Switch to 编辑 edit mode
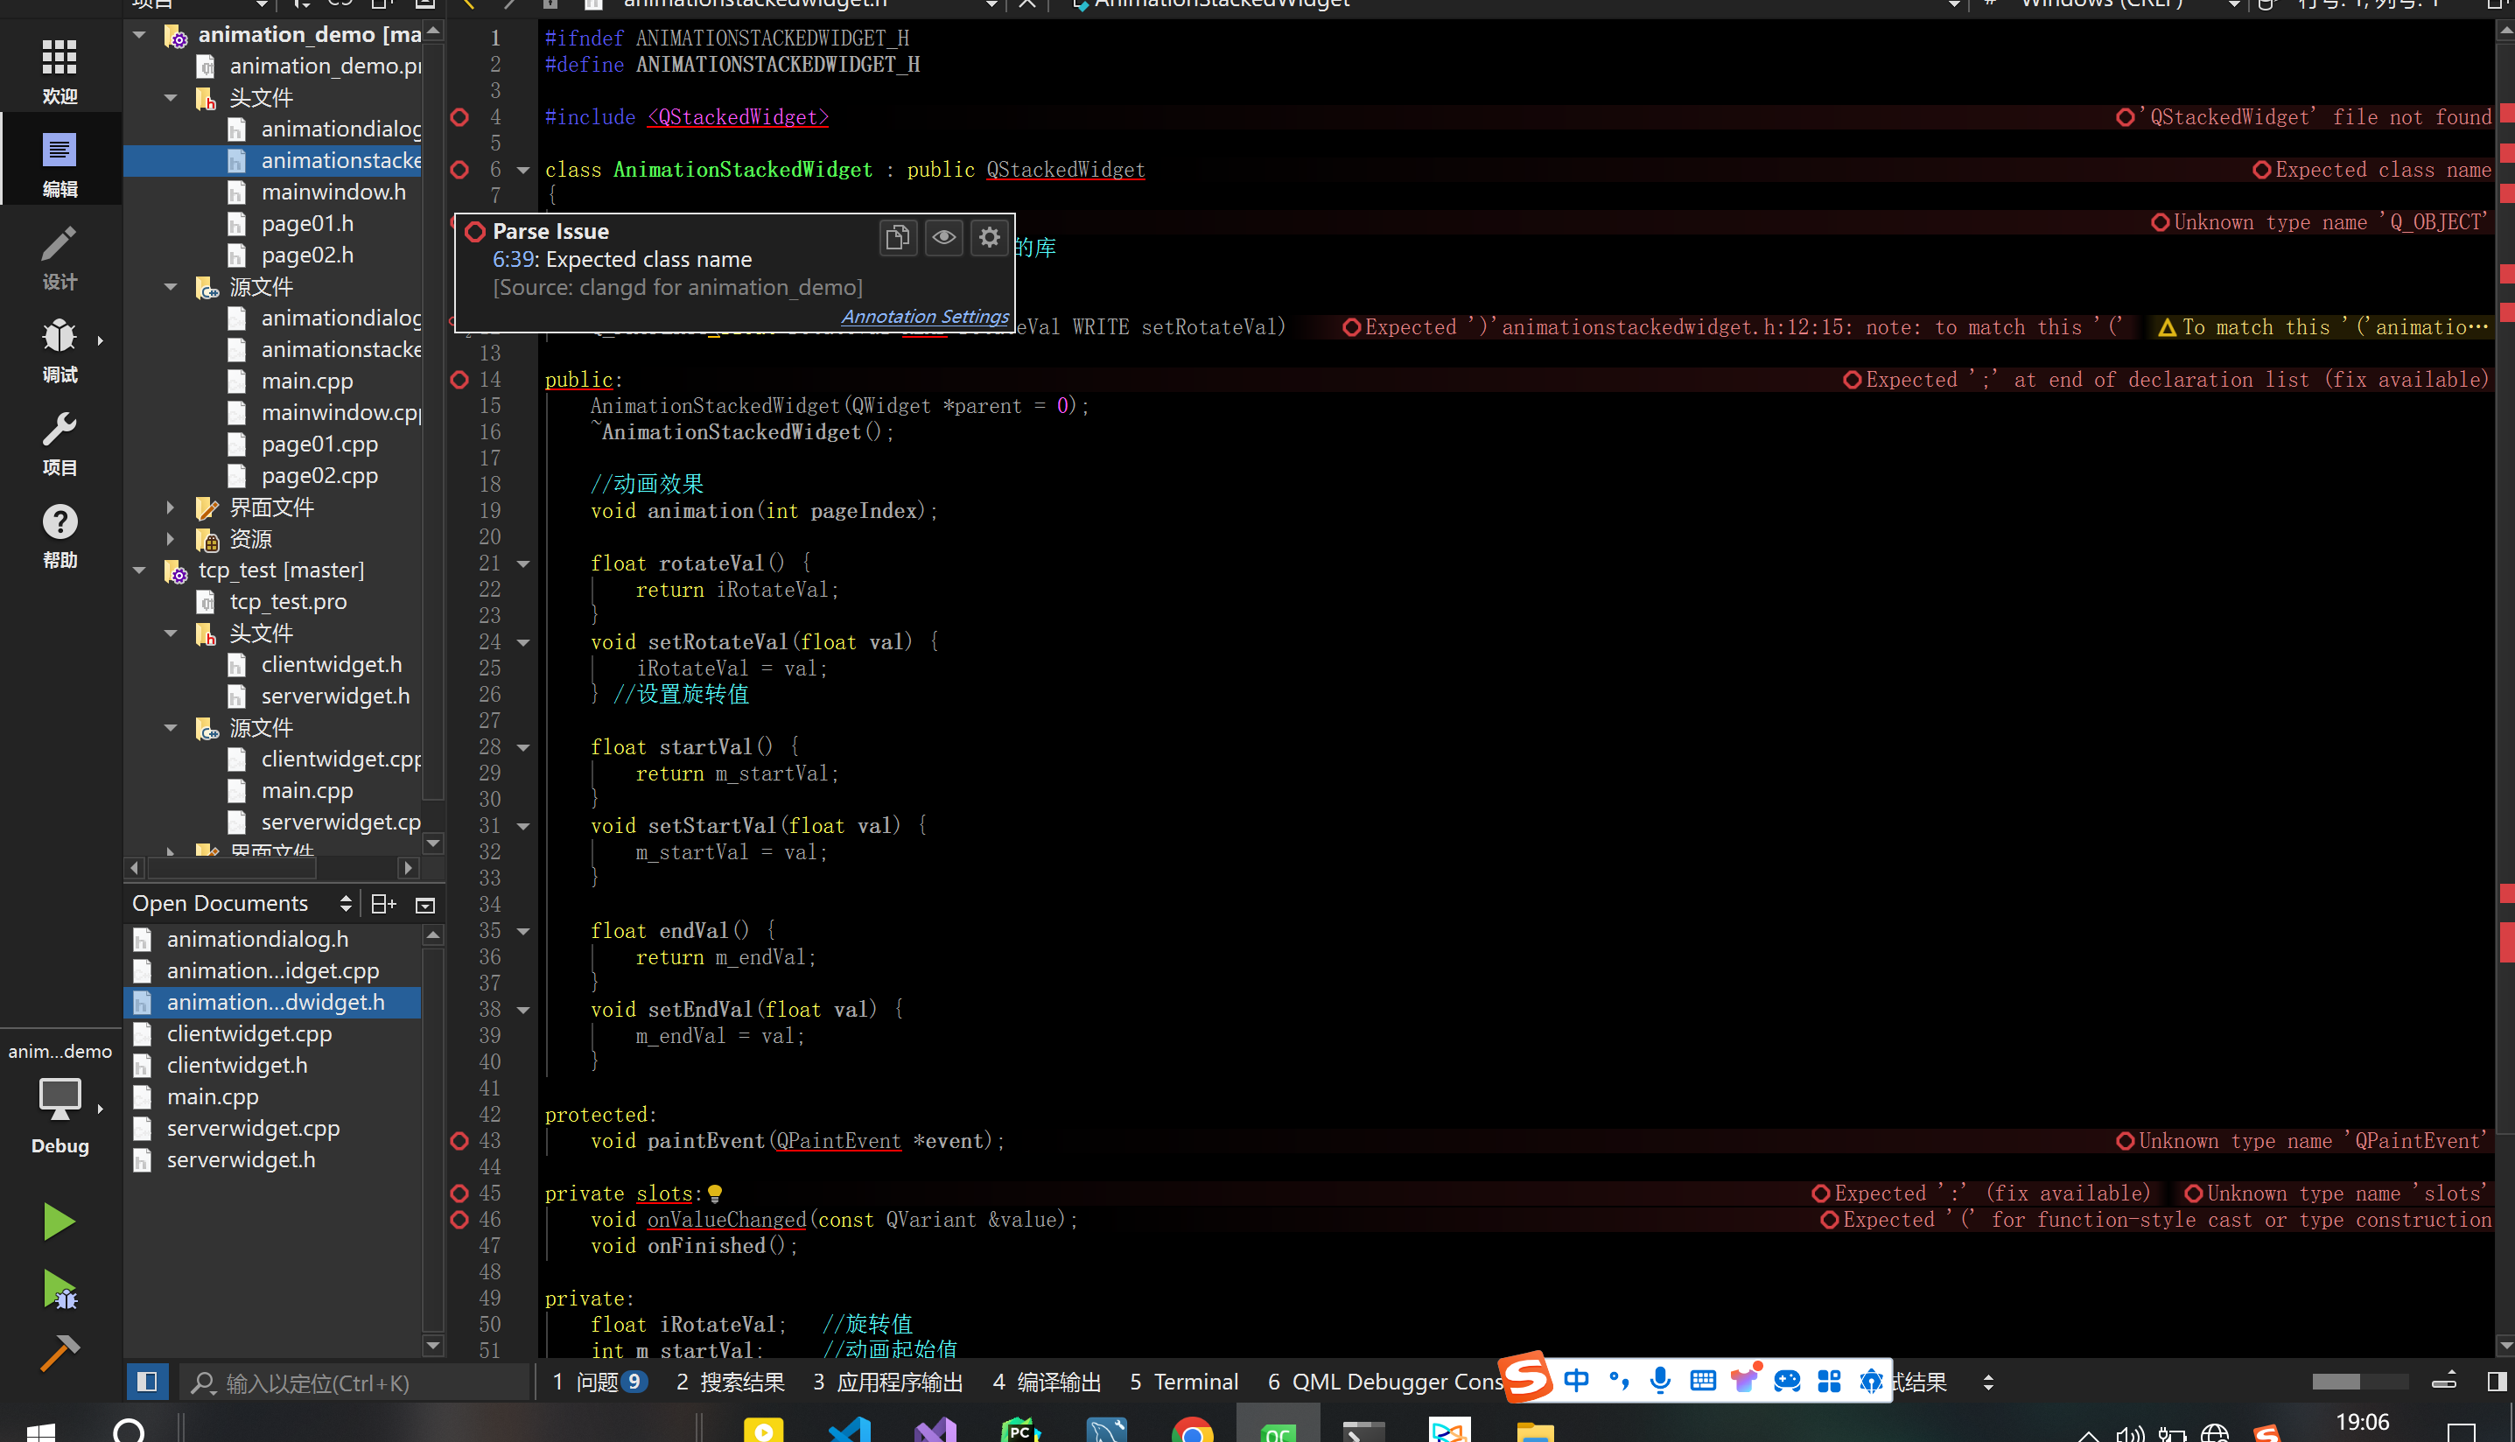 click(x=60, y=164)
